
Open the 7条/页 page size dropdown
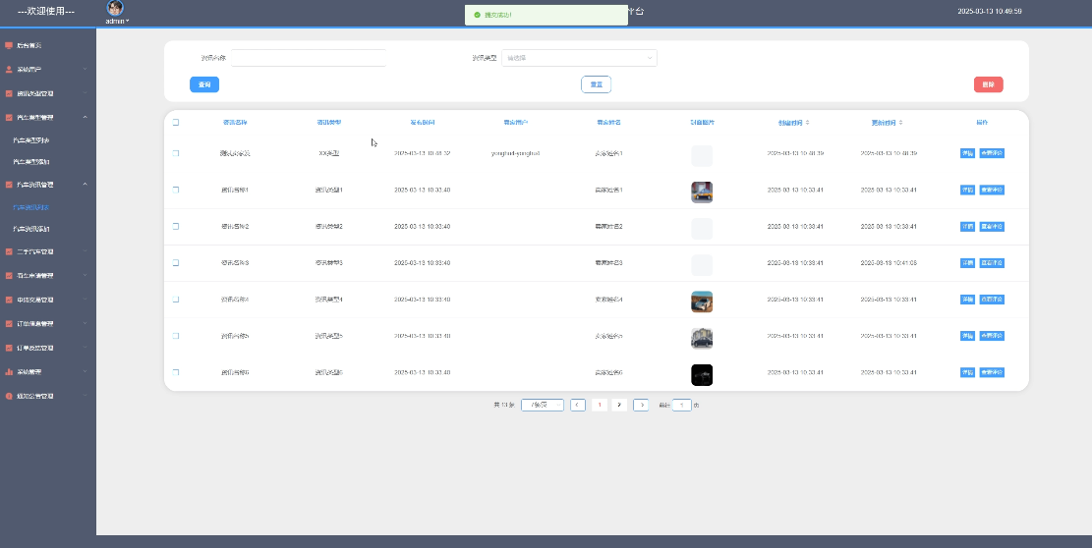(x=543, y=405)
